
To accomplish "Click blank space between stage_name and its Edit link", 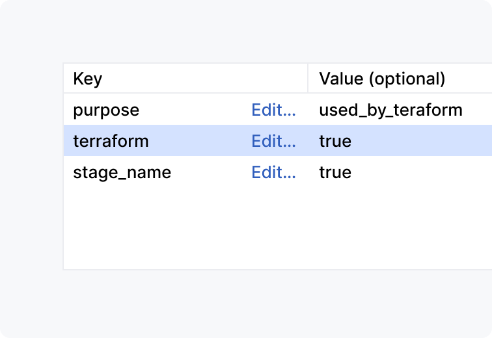I will pos(212,172).
